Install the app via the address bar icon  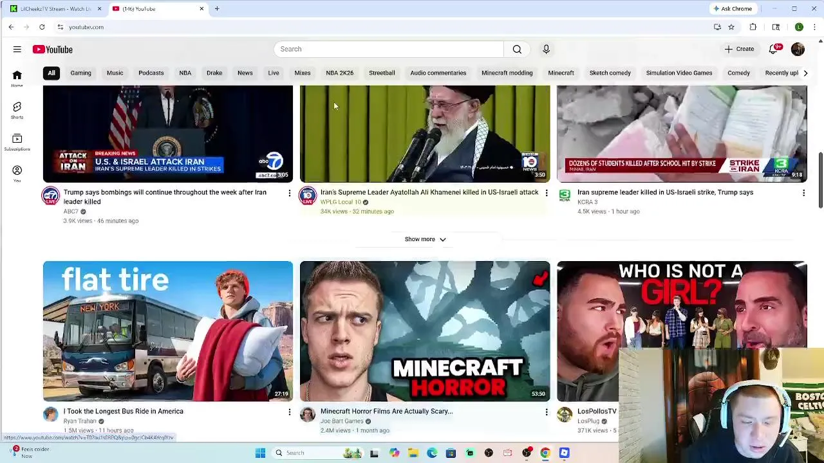pos(717,27)
